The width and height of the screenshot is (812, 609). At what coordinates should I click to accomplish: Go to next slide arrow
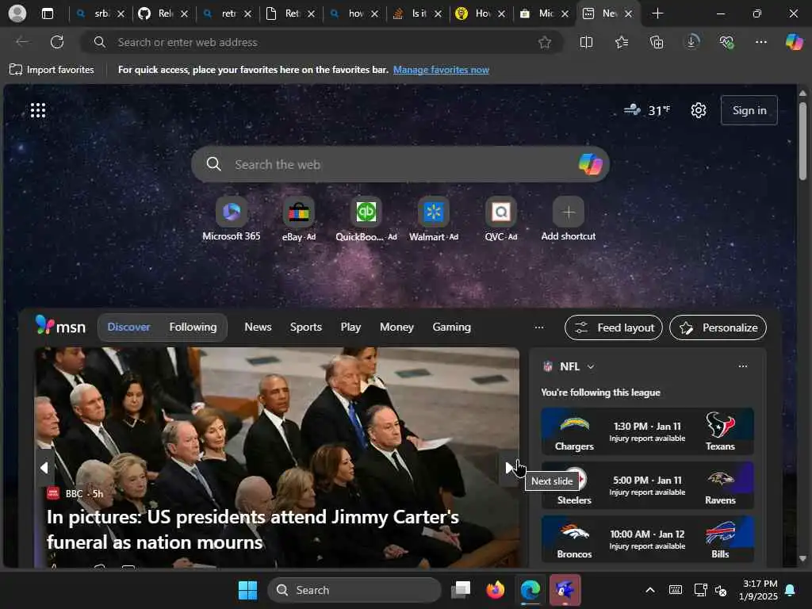click(x=508, y=468)
